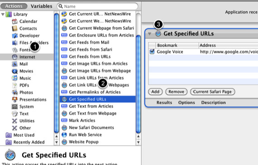
Task: Click the Developer category icon
Action: tap(14, 36)
